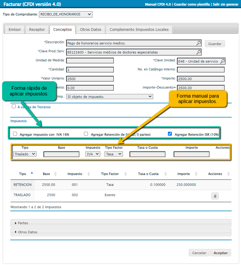The height and width of the screenshot is (265, 241).
Task: Click the Valor Unitario input field
Action: [x=90, y=79]
